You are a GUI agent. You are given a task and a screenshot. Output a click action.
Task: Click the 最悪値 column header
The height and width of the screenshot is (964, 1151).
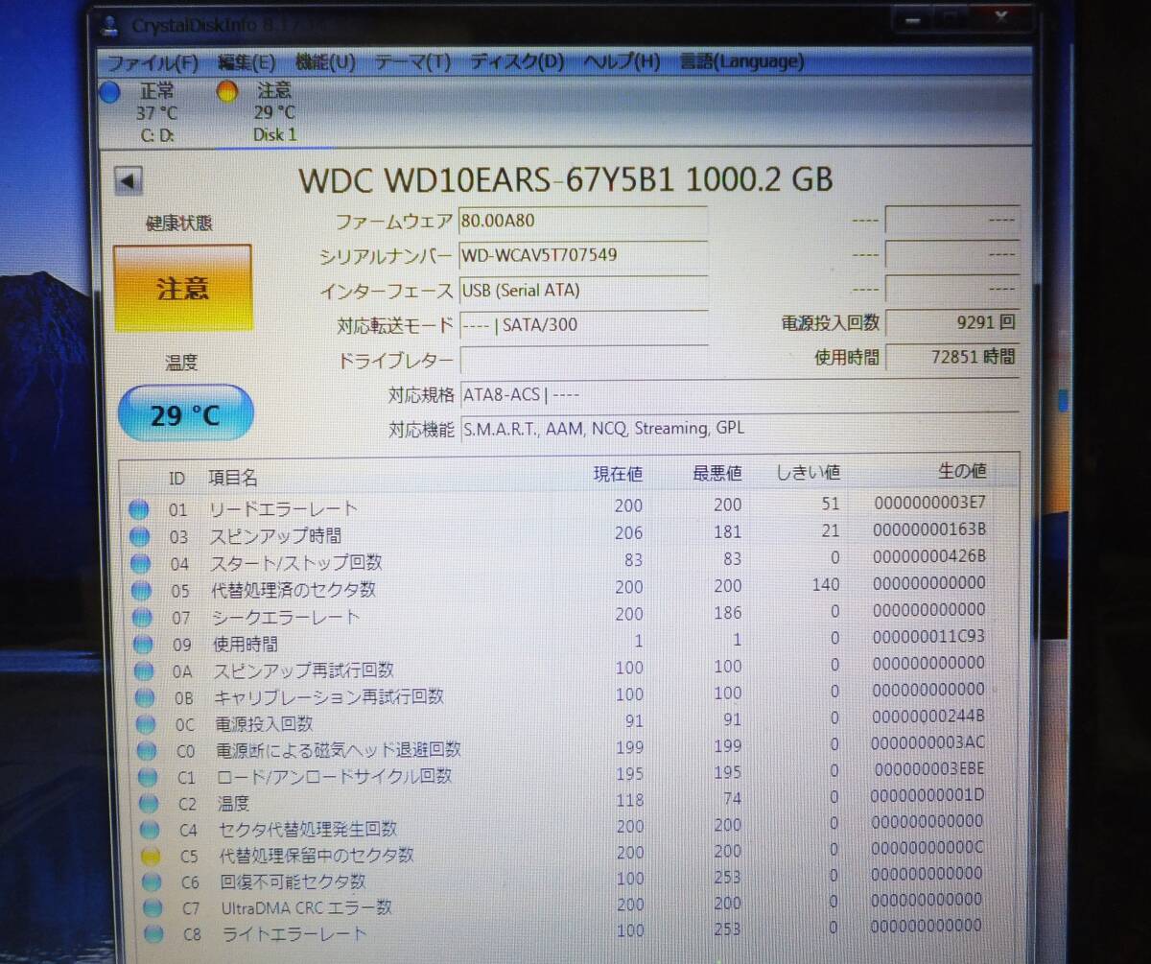coord(716,473)
